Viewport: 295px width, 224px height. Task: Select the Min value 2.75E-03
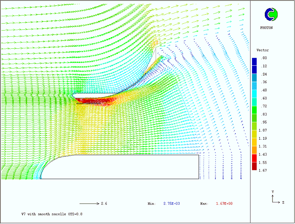172,203
